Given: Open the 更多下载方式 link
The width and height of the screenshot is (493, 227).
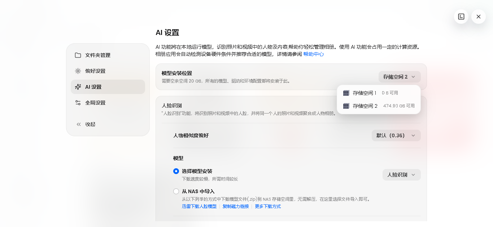Looking at the screenshot, I should pos(268,206).
